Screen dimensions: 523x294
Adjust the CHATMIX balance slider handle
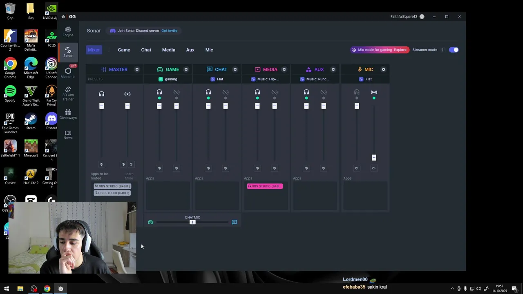(x=192, y=222)
